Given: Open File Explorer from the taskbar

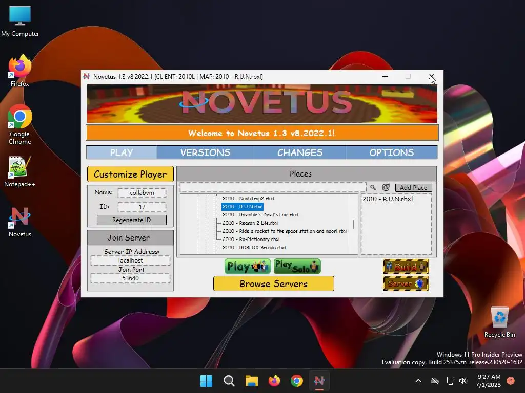Looking at the screenshot, I should click(251, 381).
